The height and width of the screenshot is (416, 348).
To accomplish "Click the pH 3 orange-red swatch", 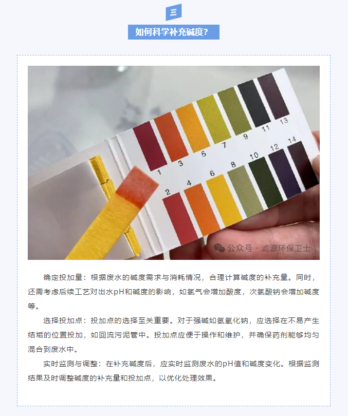I will click(x=171, y=137).
